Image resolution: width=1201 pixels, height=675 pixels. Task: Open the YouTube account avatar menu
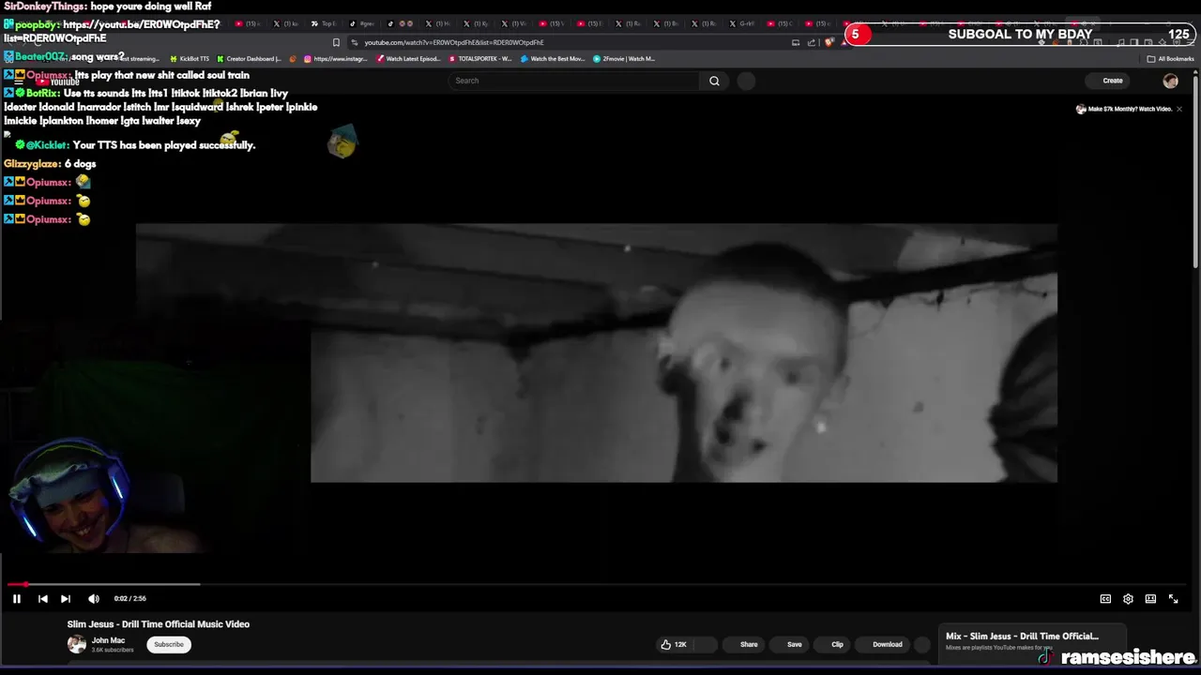1170,81
